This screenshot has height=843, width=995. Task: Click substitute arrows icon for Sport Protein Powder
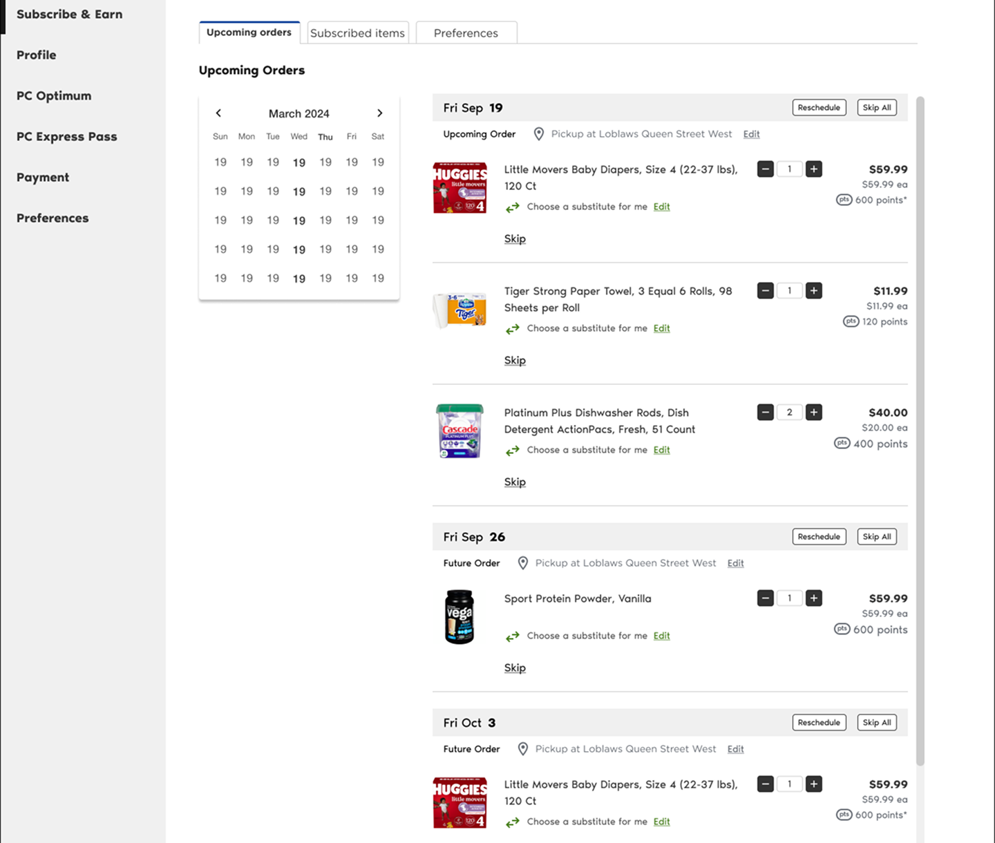tap(512, 636)
